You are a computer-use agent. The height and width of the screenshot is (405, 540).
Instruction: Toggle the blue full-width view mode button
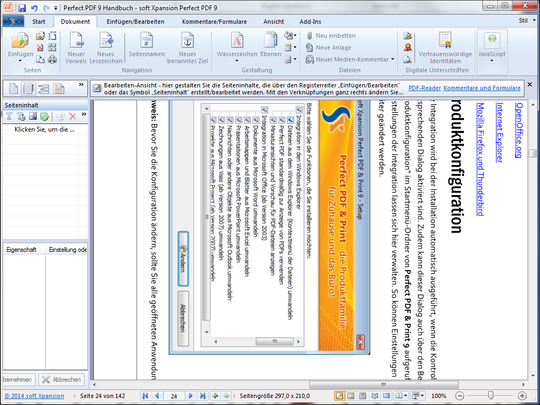point(386,396)
